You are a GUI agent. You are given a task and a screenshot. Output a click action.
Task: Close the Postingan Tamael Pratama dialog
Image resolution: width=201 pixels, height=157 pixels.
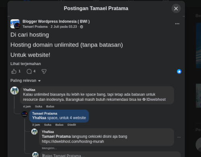[176, 8]
